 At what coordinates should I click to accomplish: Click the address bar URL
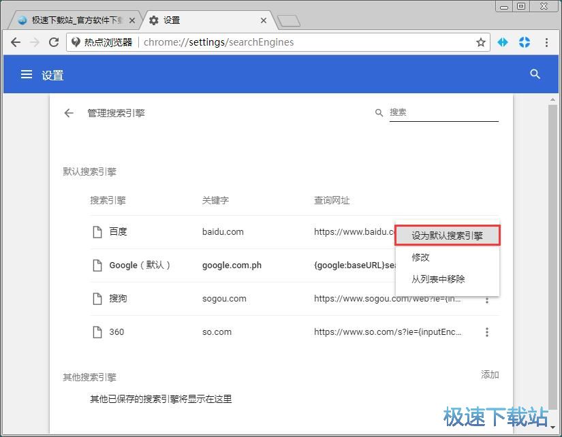tap(219, 42)
